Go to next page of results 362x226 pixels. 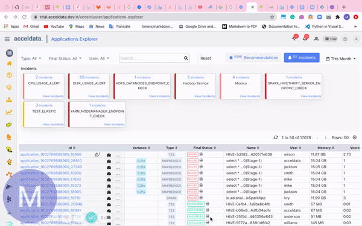click(326, 137)
